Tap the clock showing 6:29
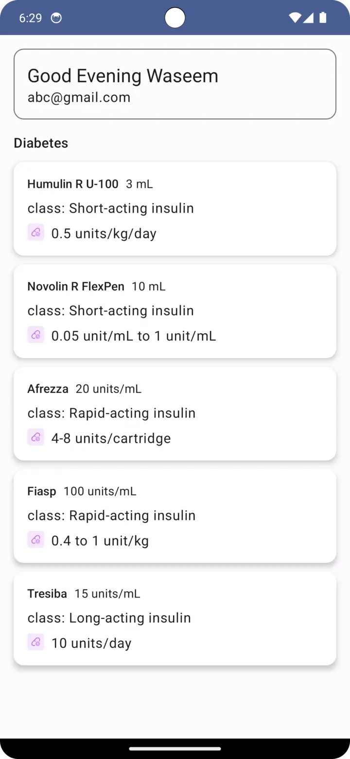 pyautogui.click(x=30, y=18)
